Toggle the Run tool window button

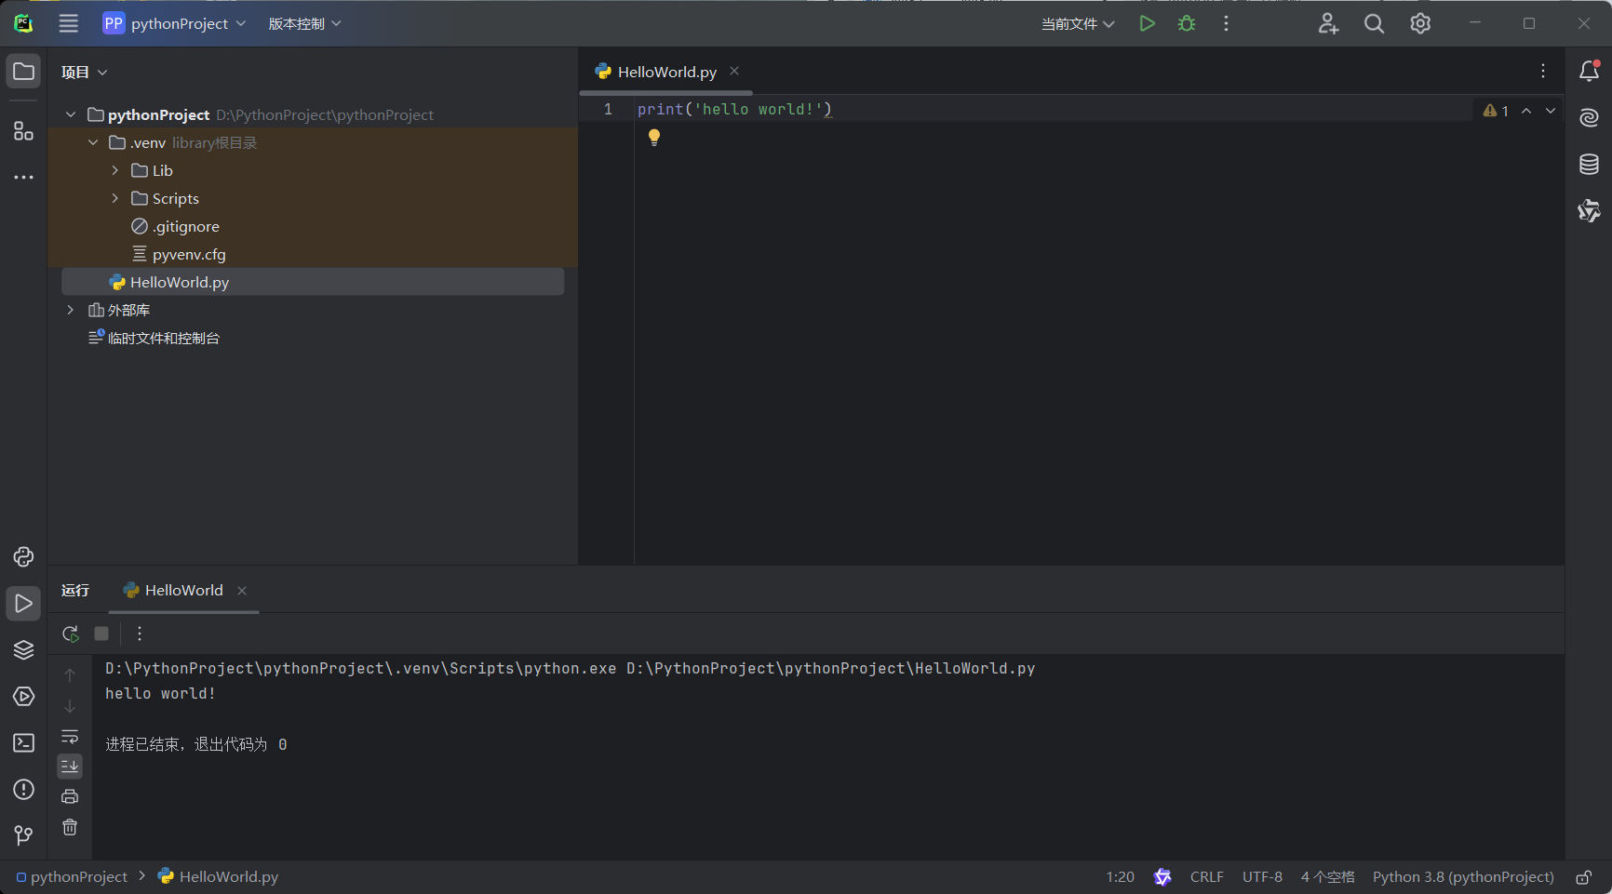(23, 604)
